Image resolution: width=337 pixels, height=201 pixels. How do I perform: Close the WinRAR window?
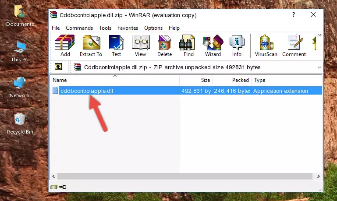click(x=313, y=14)
